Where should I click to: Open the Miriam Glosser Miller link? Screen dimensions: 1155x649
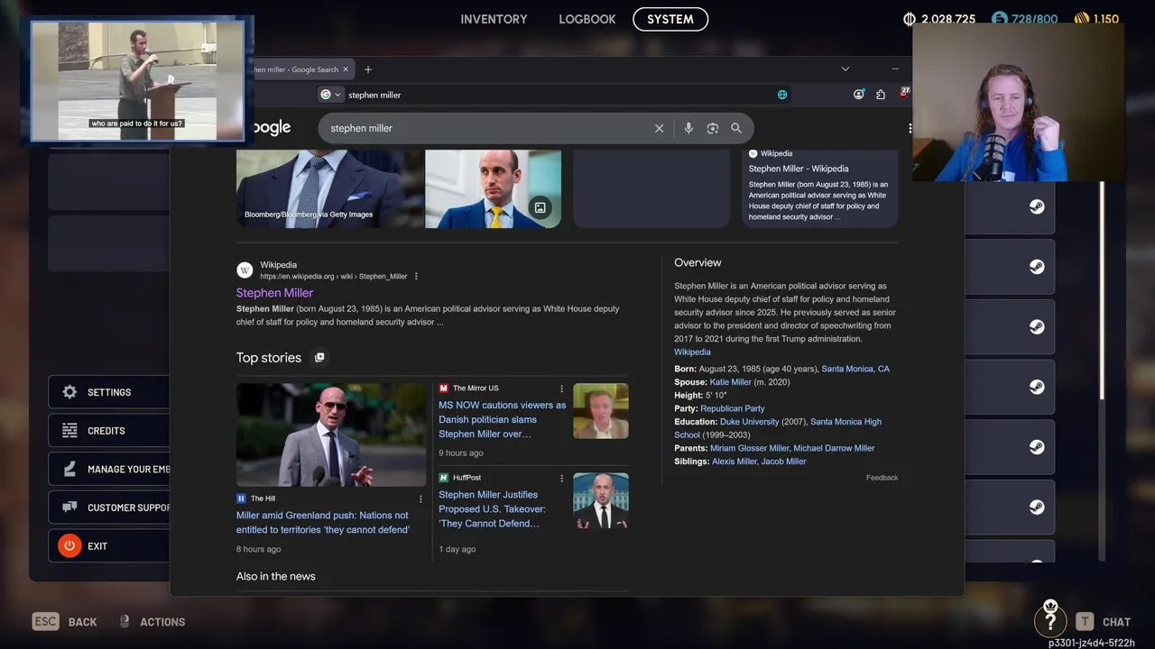pos(749,448)
